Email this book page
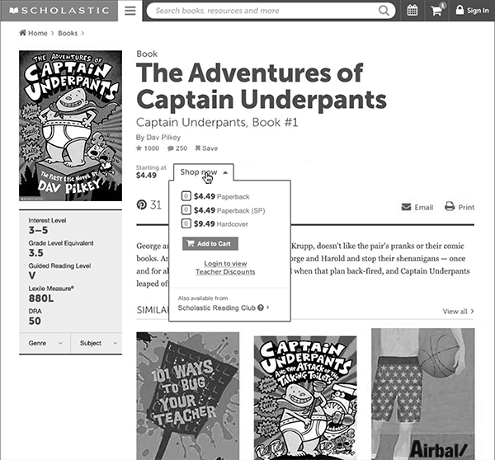The image size is (495, 460). pos(417,207)
